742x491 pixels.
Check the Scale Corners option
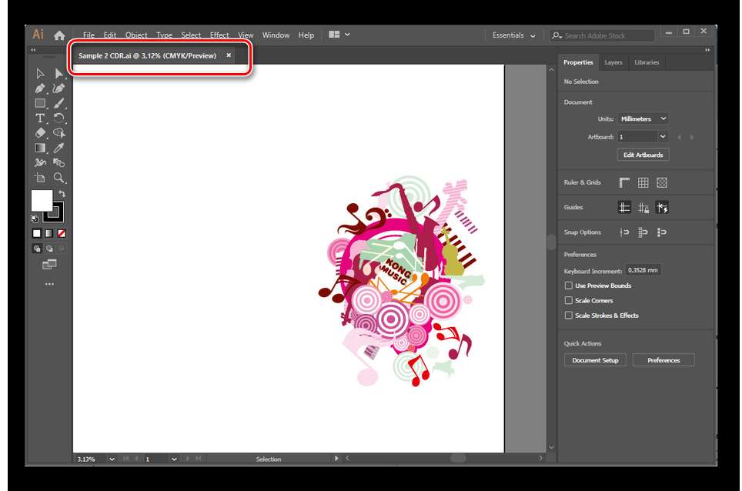pos(569,301)
